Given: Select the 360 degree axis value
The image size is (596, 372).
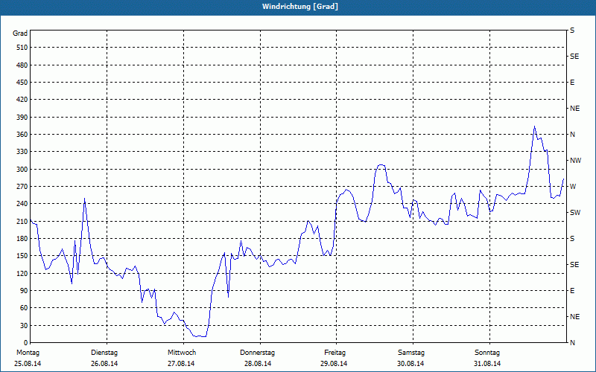Looking at the screenshot, I should (22, 135).
